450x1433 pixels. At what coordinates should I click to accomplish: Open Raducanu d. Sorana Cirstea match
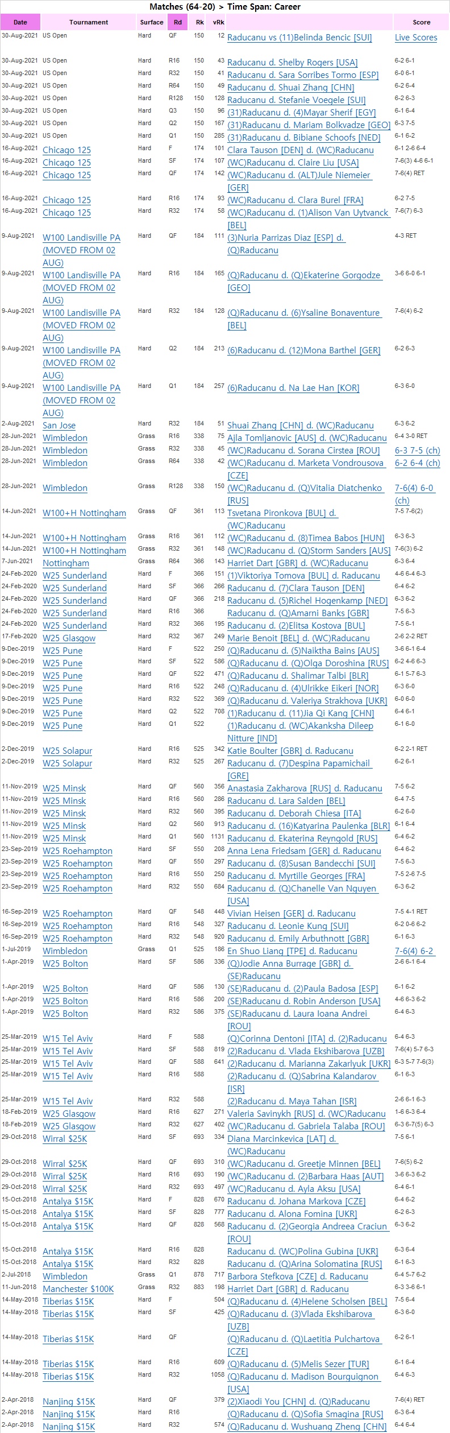pos(303,451)
